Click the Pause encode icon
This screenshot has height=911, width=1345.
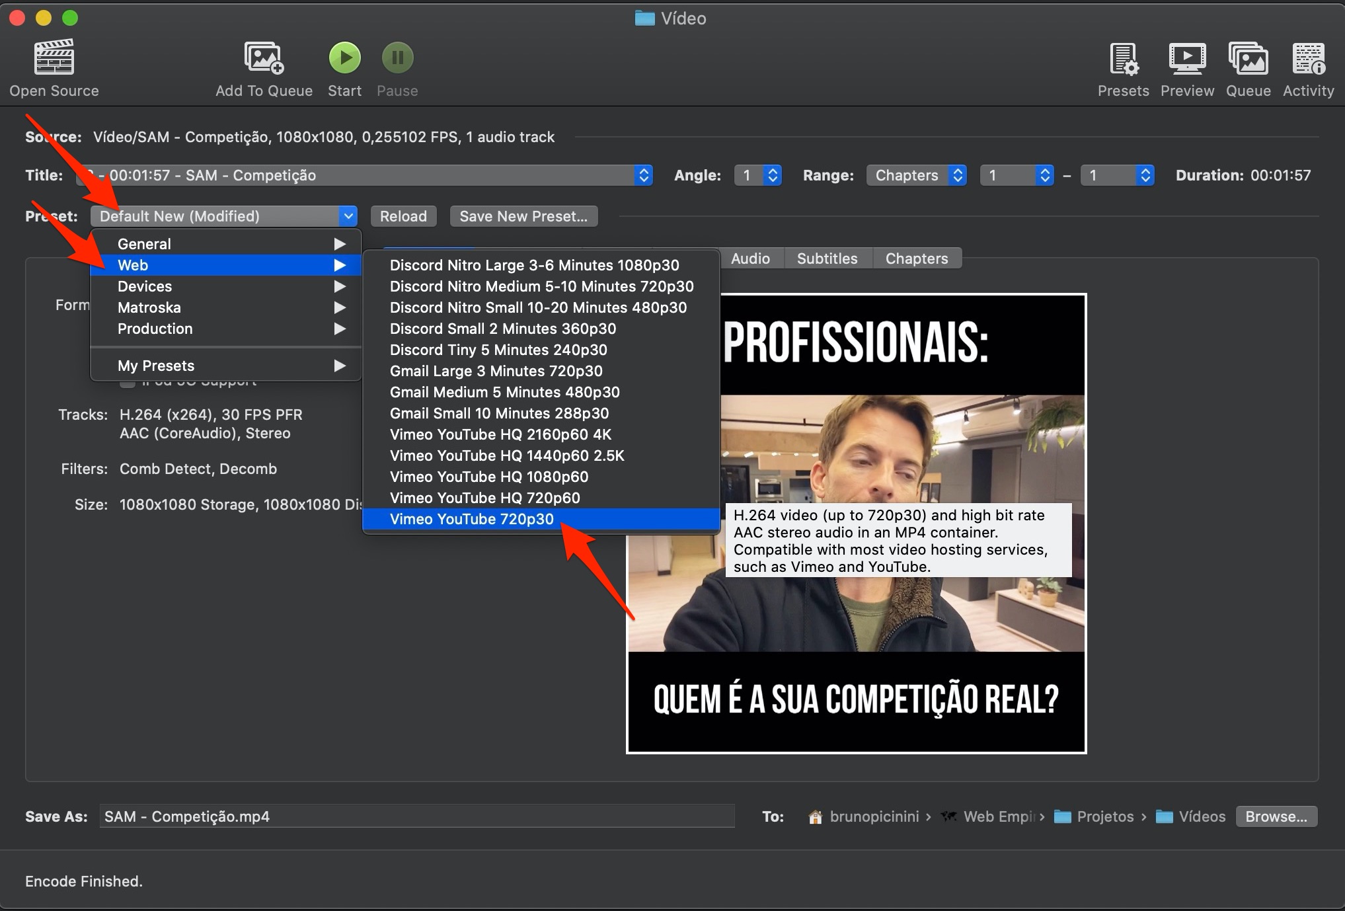[x=397, y=58]
